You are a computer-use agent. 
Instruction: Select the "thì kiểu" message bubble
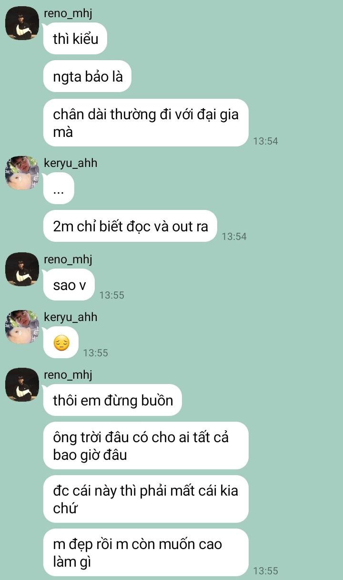pos(75,38)
